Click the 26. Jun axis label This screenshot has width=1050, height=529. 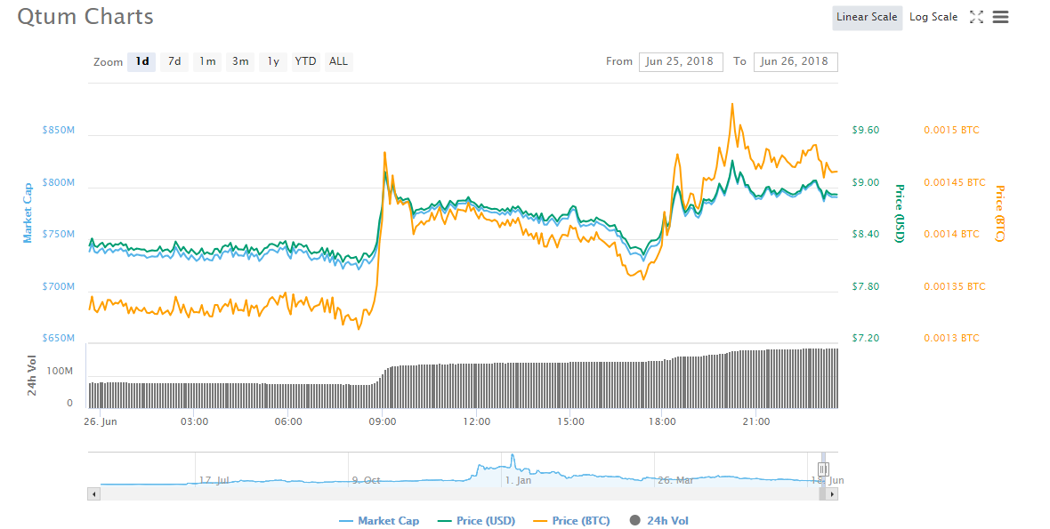tap(101, 422)
